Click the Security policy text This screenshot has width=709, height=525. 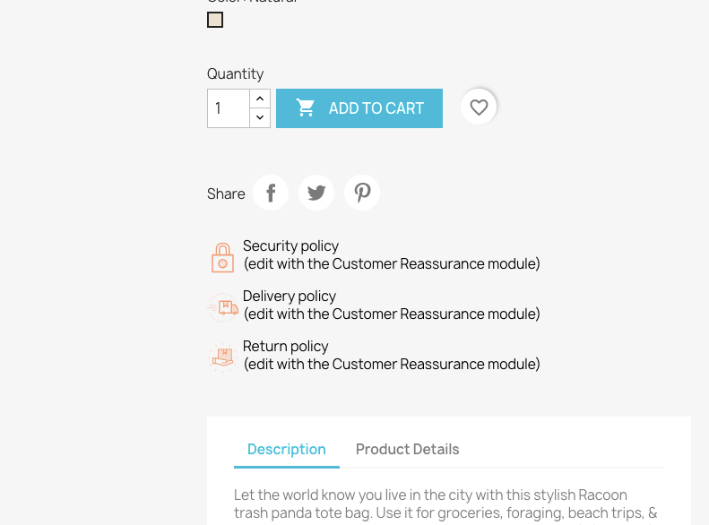tap(290, 245)
